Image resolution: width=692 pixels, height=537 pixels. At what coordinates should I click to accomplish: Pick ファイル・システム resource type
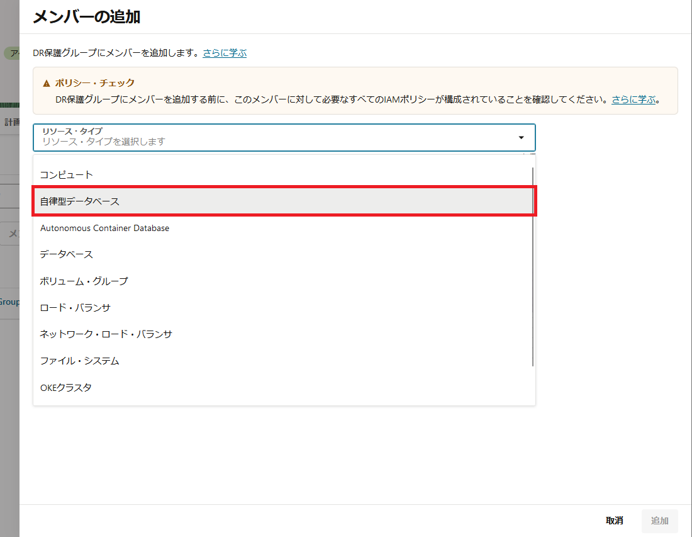tap(79, 361)
